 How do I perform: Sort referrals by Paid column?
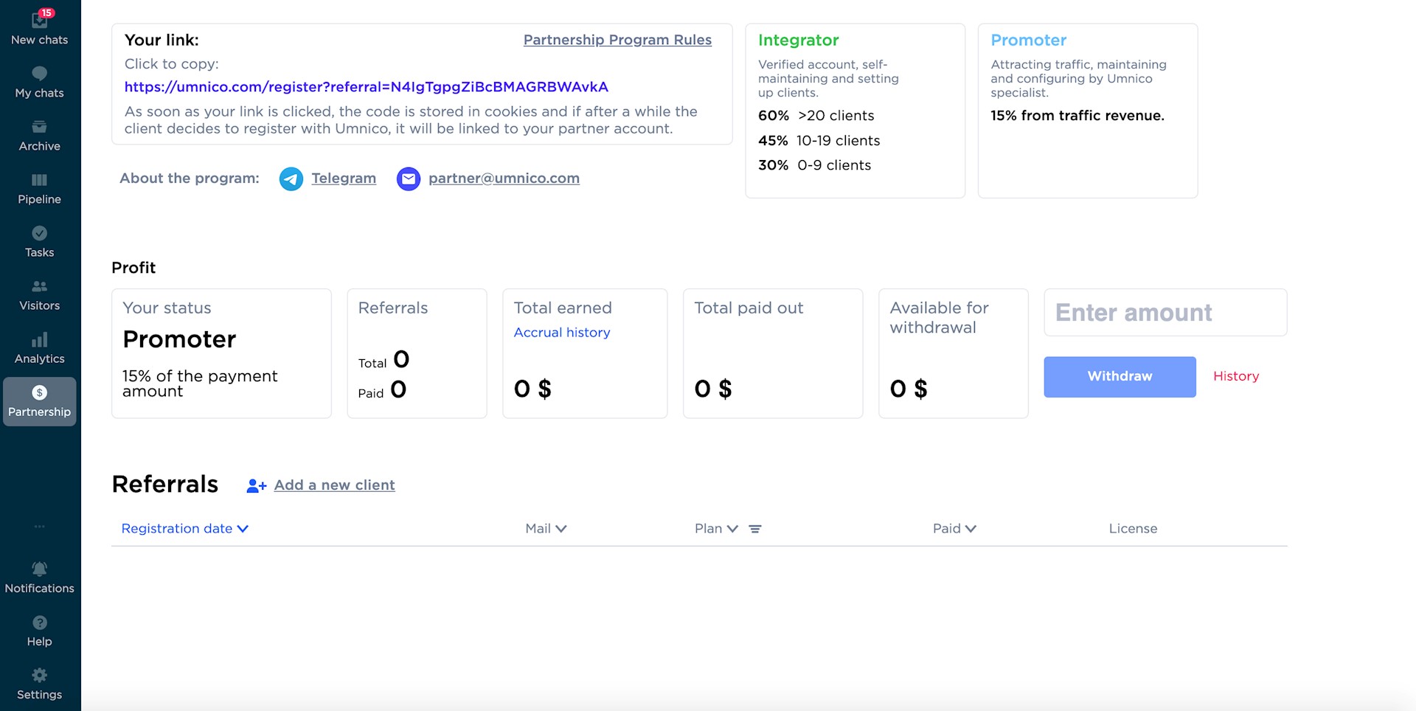(954, 529)
